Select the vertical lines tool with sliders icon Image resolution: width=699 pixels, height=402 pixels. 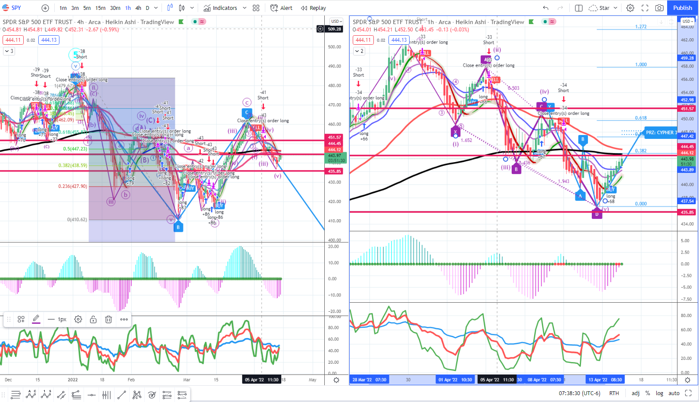click(106, 394)
